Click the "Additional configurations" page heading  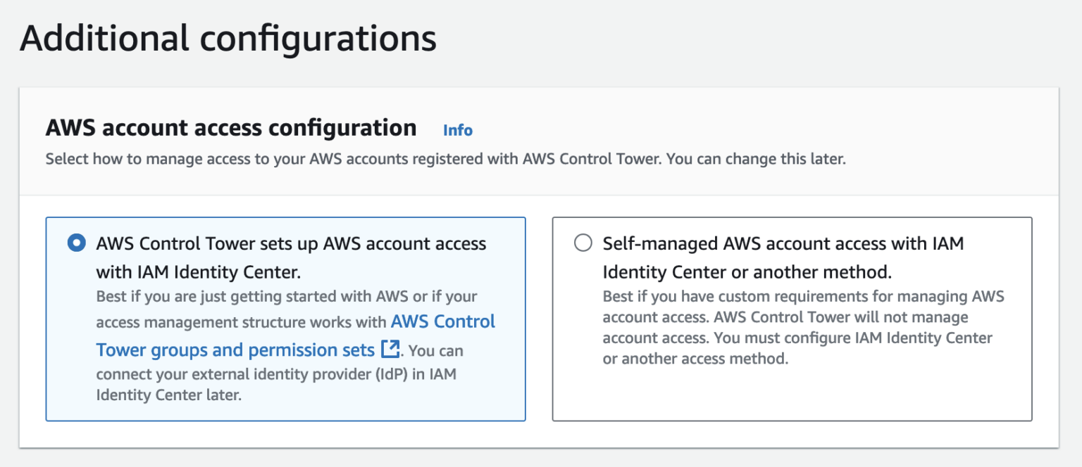click(x=229, y=39)
